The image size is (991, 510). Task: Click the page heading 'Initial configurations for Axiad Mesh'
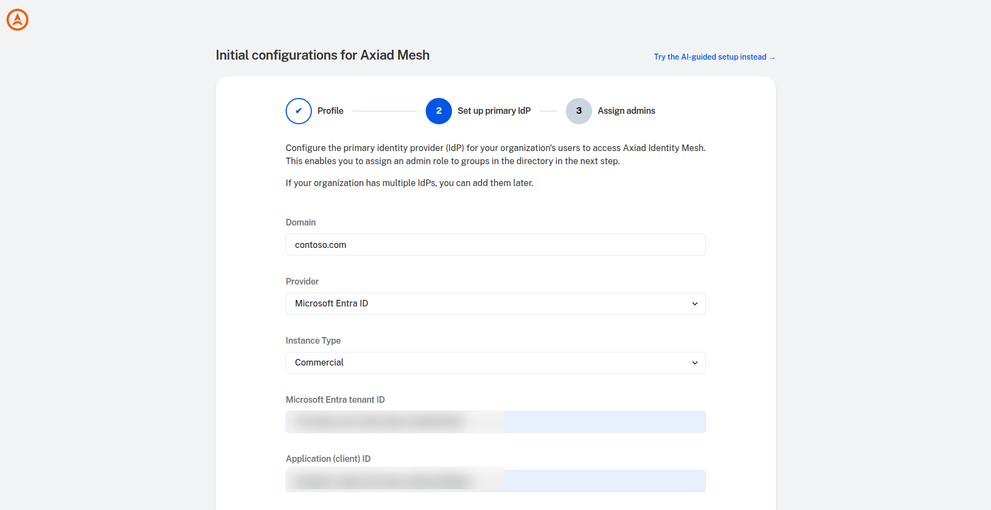[322, 55]
